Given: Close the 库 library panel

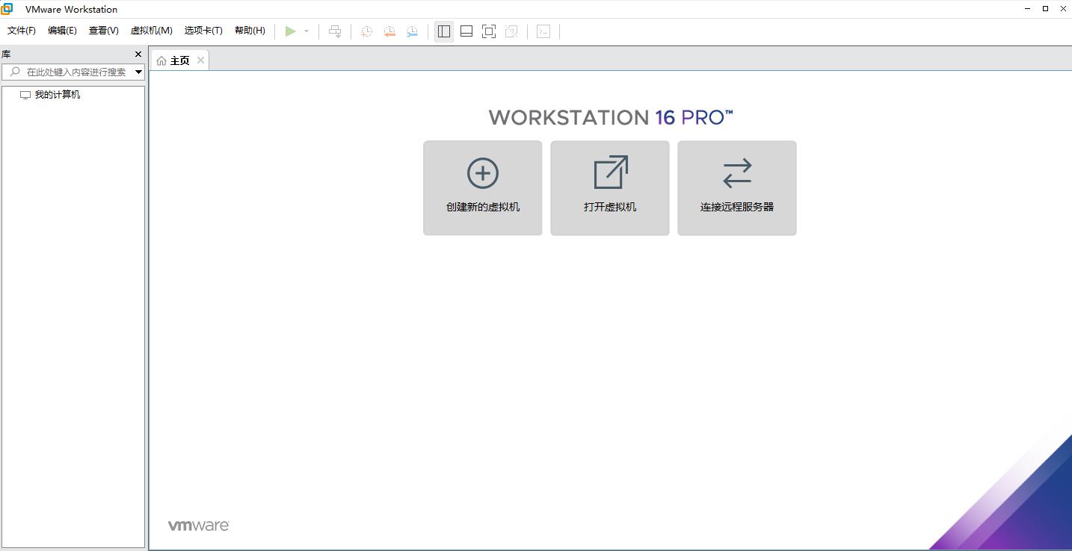Looking at the screenshot, I should (x=138, y=55).
